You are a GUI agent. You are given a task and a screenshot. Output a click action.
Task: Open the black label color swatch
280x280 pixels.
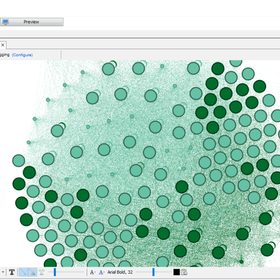(177, 272)
